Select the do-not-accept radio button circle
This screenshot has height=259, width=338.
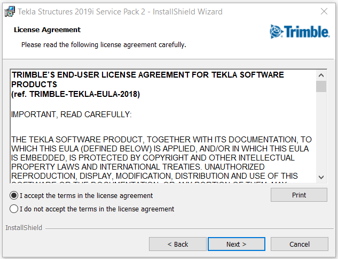tap(14, 209)
